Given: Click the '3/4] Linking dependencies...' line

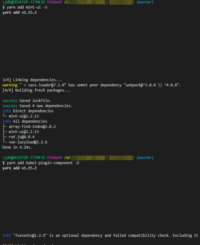Looking at the screenshot, I should pos(32,80).
